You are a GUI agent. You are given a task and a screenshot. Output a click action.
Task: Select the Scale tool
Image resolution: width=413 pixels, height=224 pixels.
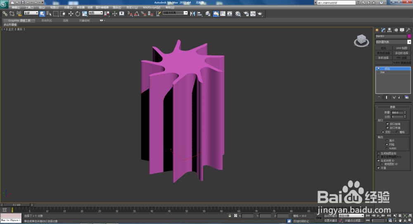tap(85, 14)
